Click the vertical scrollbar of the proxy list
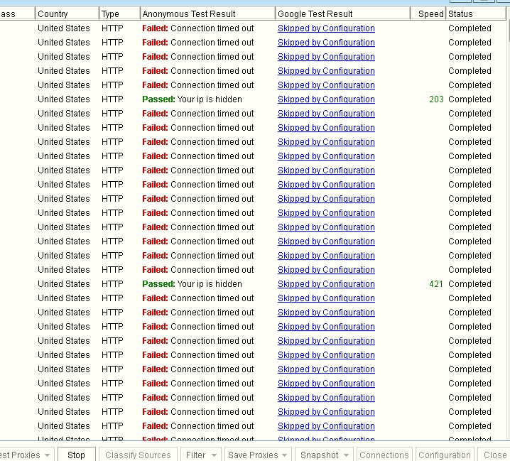 point(509,228)
